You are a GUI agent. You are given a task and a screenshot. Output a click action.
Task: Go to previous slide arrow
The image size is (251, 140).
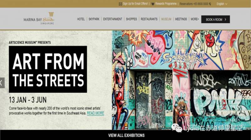(x=2, y=83)
